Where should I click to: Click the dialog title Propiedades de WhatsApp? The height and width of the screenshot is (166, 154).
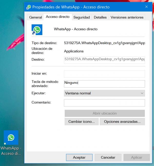coord(71,7)
